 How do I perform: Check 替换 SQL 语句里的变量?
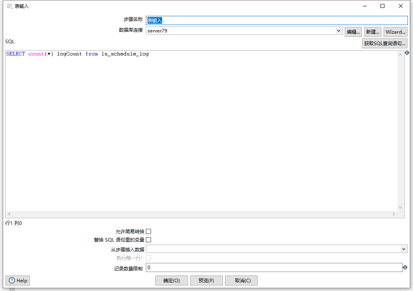pyautogui.click(x=149, y=240)
